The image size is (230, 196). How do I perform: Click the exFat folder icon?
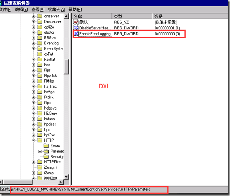coord(40,54)
